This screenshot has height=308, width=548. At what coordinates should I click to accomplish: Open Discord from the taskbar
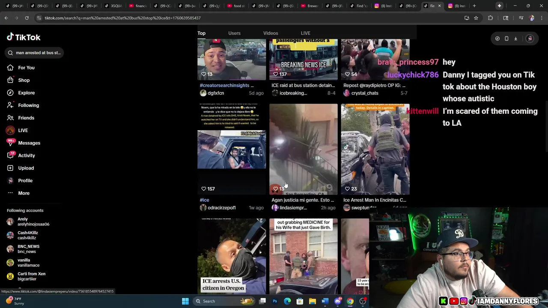pos(338,301)
